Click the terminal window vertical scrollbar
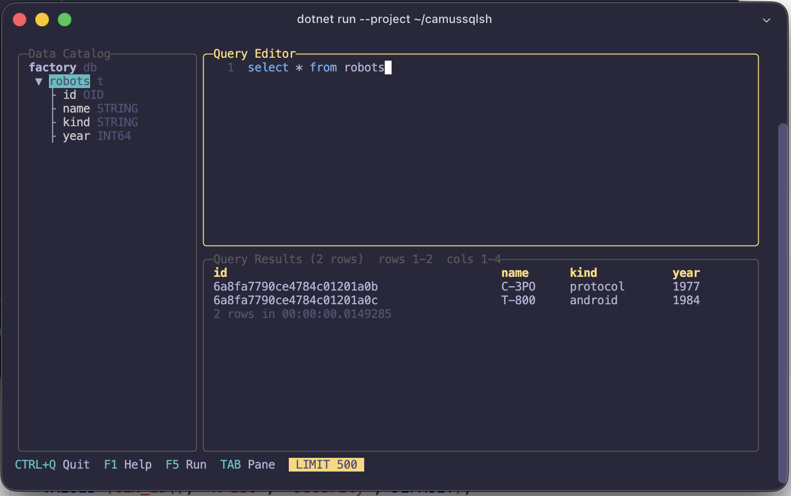 pos(783,303)
